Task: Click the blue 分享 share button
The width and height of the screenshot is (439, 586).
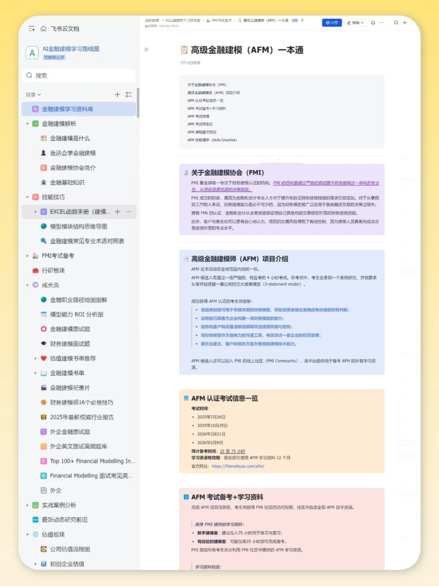Action: [332, 23]
